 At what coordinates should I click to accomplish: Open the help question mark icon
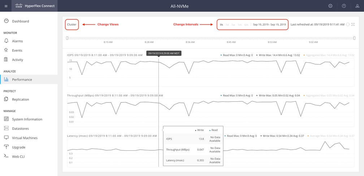tap(344, 6)
